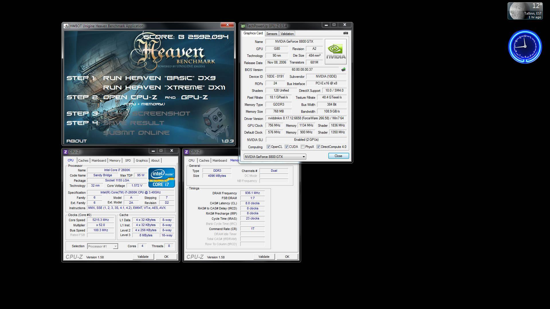Toggle the CUDA checkbox in GPU-Z
Viewport: 550px width, 309px height.
[x=286, y=147]
